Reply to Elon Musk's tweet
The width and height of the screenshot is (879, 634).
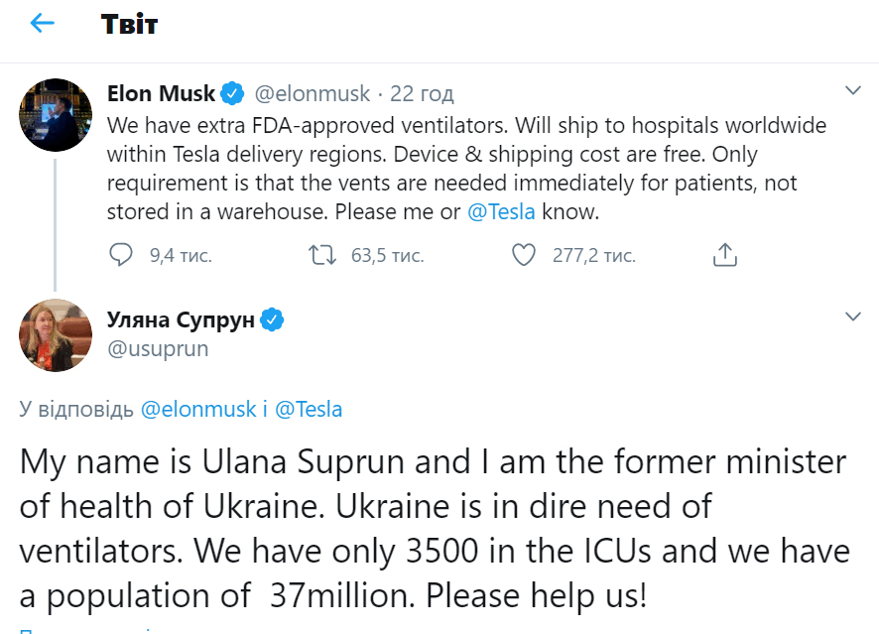pos(120,255)
